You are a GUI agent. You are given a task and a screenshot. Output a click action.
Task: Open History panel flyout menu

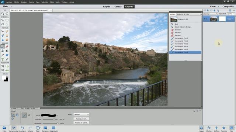[201, 14]
